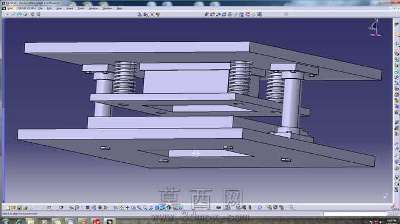Click the Save floppy disk icon
Viewport: 400px width, 224px height.
tap(19, 207)
